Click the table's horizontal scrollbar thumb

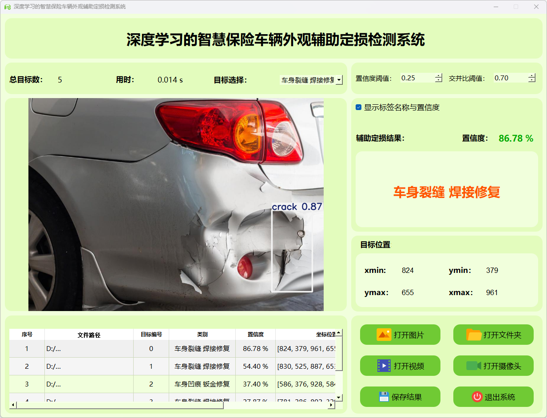click(x=120, y=405)
